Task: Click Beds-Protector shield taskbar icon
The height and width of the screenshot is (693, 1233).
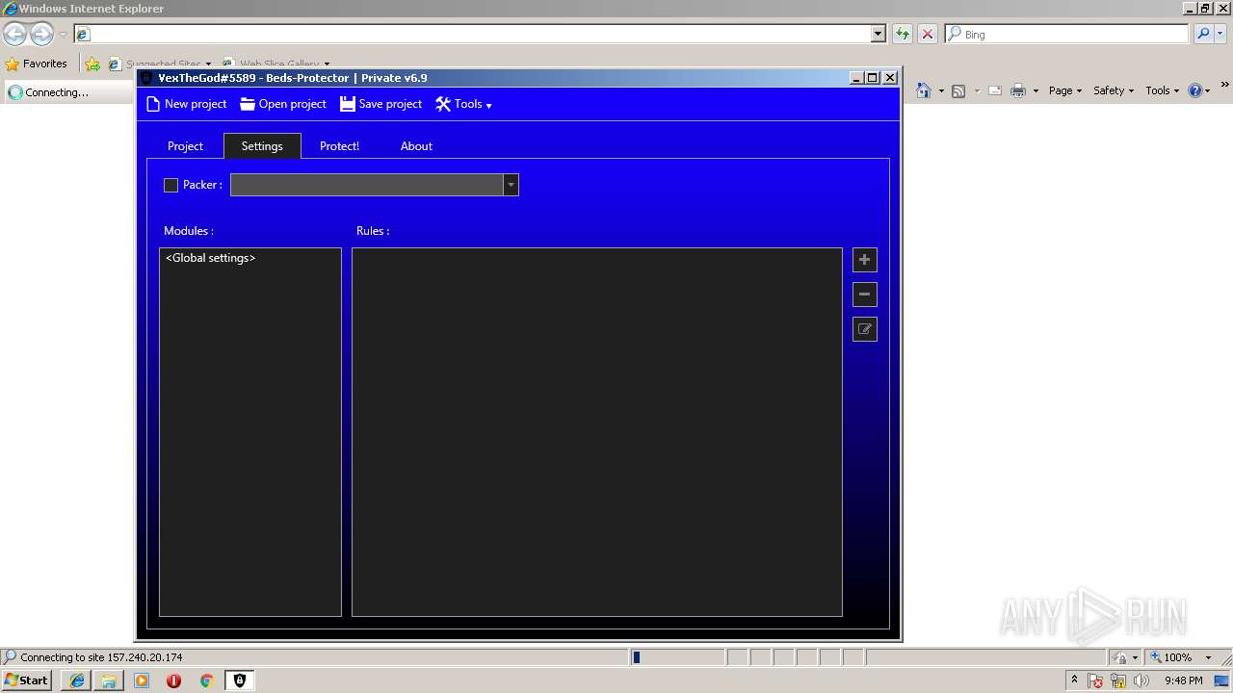Action: [240, 680]
